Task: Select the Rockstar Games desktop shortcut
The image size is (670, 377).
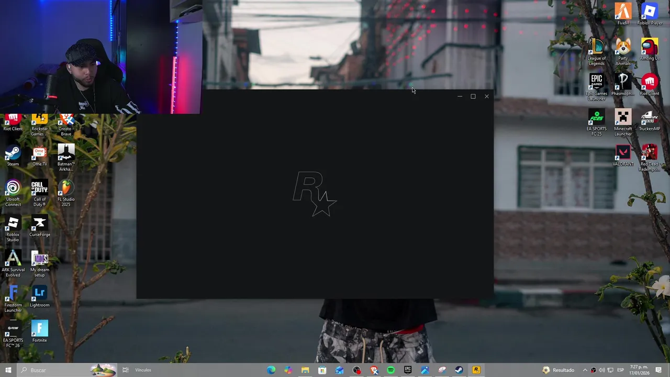Action: pyautogui.click(x=39, y=125)
